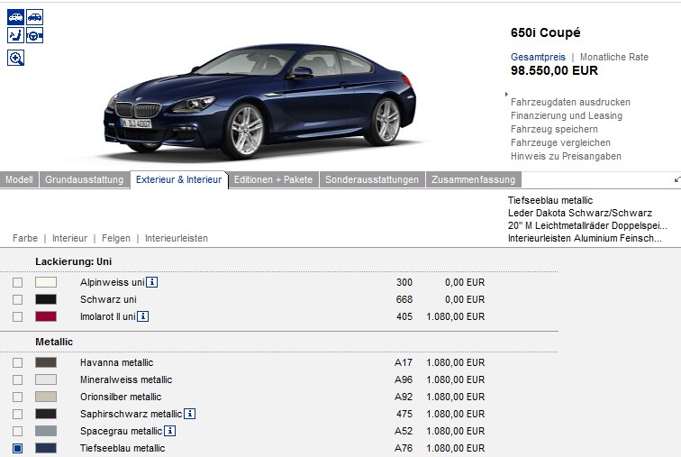681x457 pixels.
Task: Open the Grundausstattung tab
Action: (85, 180)
